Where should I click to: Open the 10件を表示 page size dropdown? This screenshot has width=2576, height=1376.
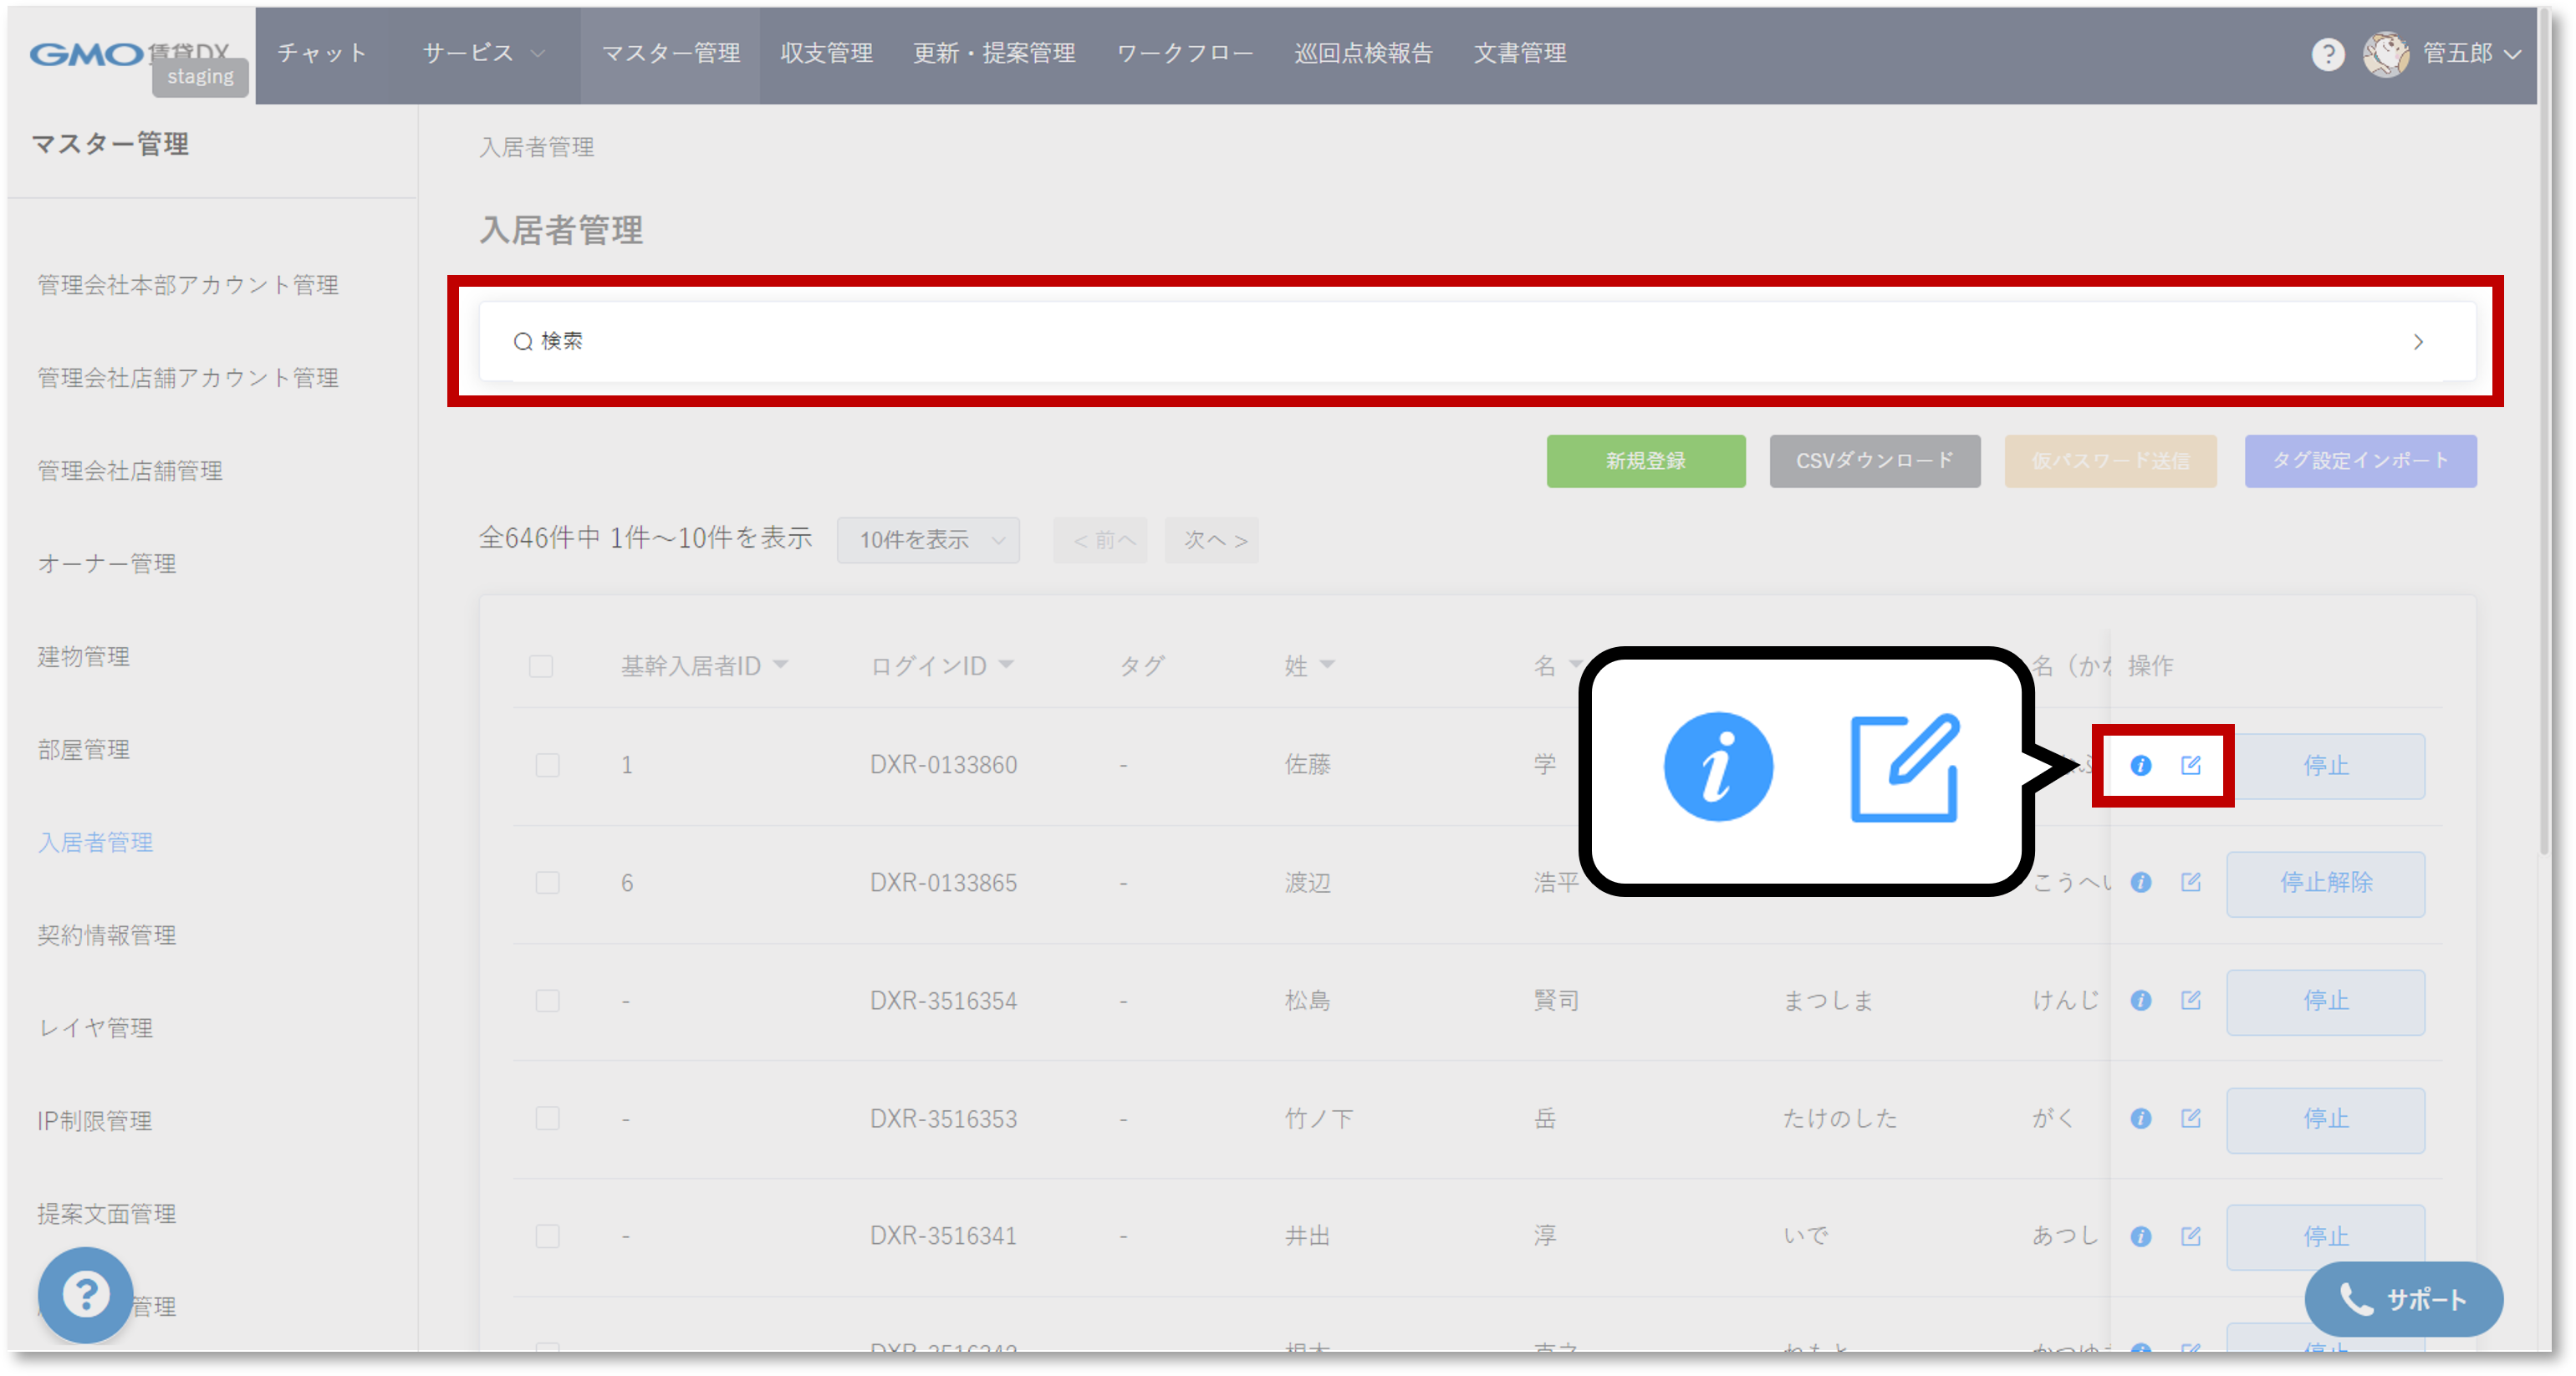click(928, 540)
